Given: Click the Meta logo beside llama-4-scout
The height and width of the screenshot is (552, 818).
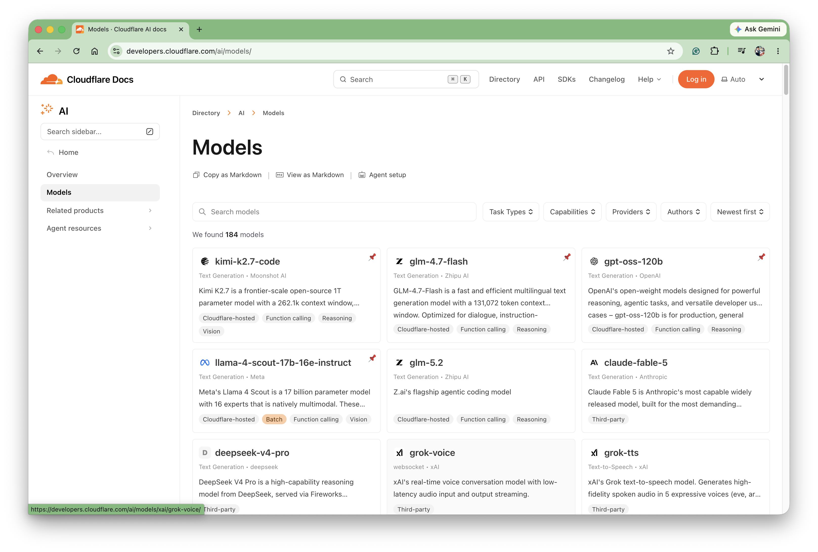Looking at the screenshot, I should click(205, 363).
